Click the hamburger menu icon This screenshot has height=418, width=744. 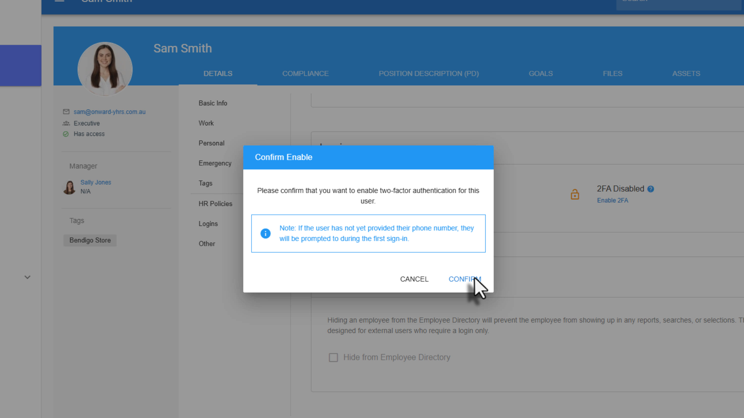point(59,1)
